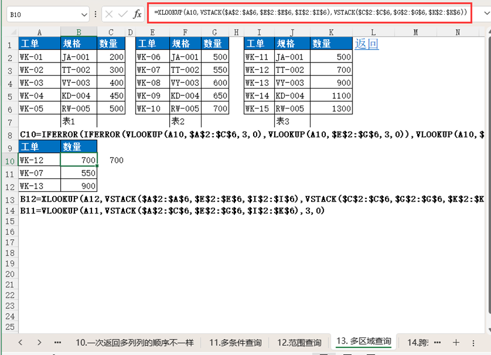491x355 pixels.
Task: Click cell containing VY-003 in table 1
Action: click(x=78, y=83)
